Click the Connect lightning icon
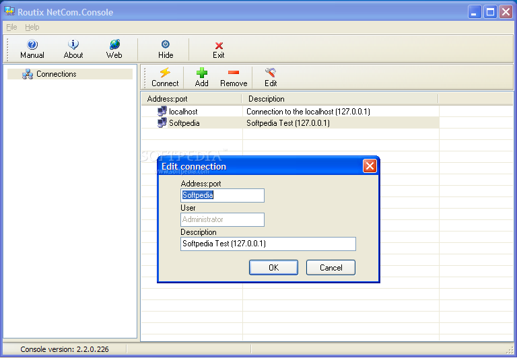The height and width of the screenshot is (358, 517). tap(165, 73)
